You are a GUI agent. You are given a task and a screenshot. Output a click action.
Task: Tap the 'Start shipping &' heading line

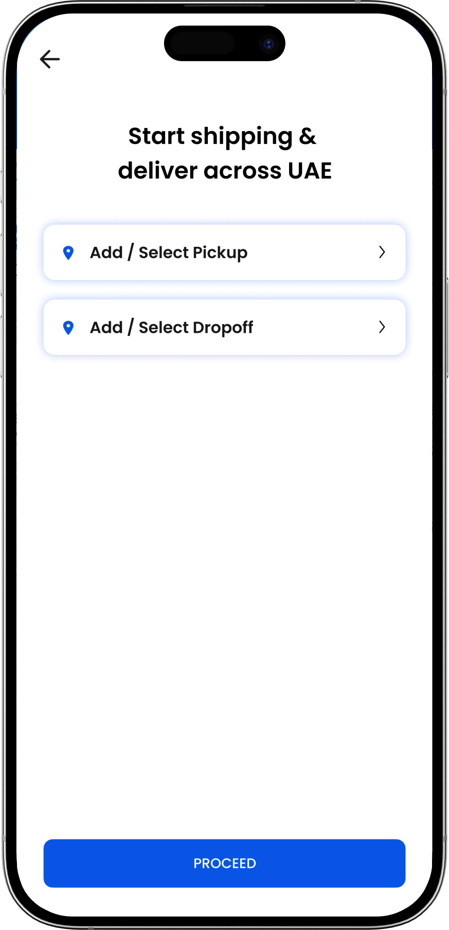[222, 137]
